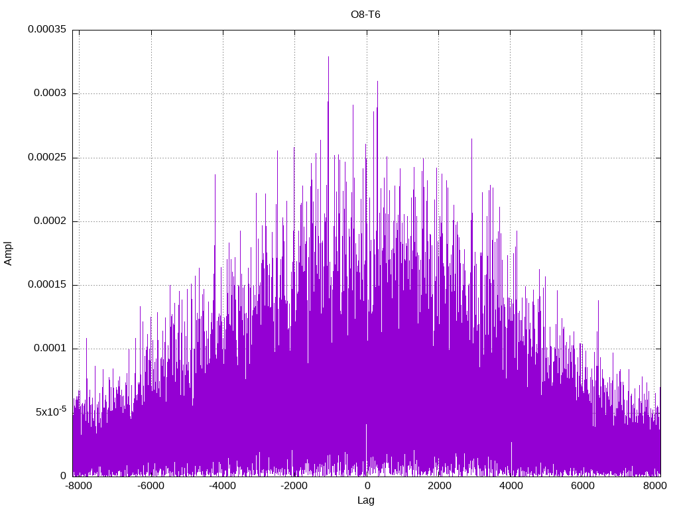The height and width of the screenshot is (509, 679).
Task: Select the Ampl y-axis label
Action: pyautogui.click(x=8, y=254)
